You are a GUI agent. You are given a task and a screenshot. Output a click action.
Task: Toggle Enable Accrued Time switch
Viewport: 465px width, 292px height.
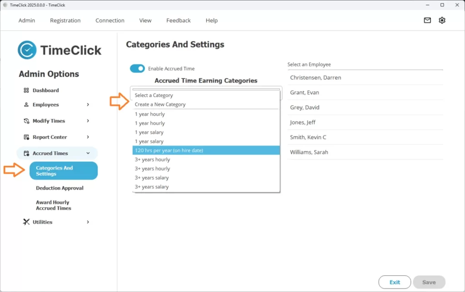pyautogui.click(x=137, y=68)
